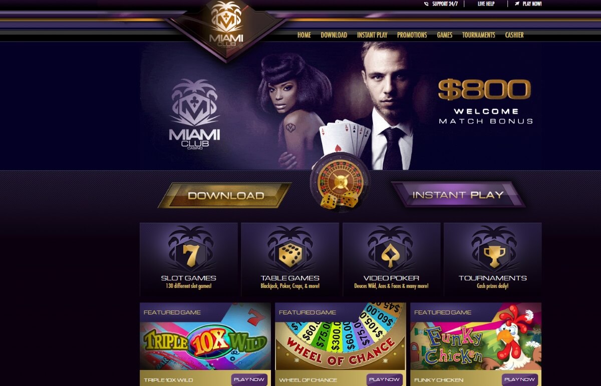Click the purple Instant Play button
The height and width of the screenshot is (386, 601).
458,195
